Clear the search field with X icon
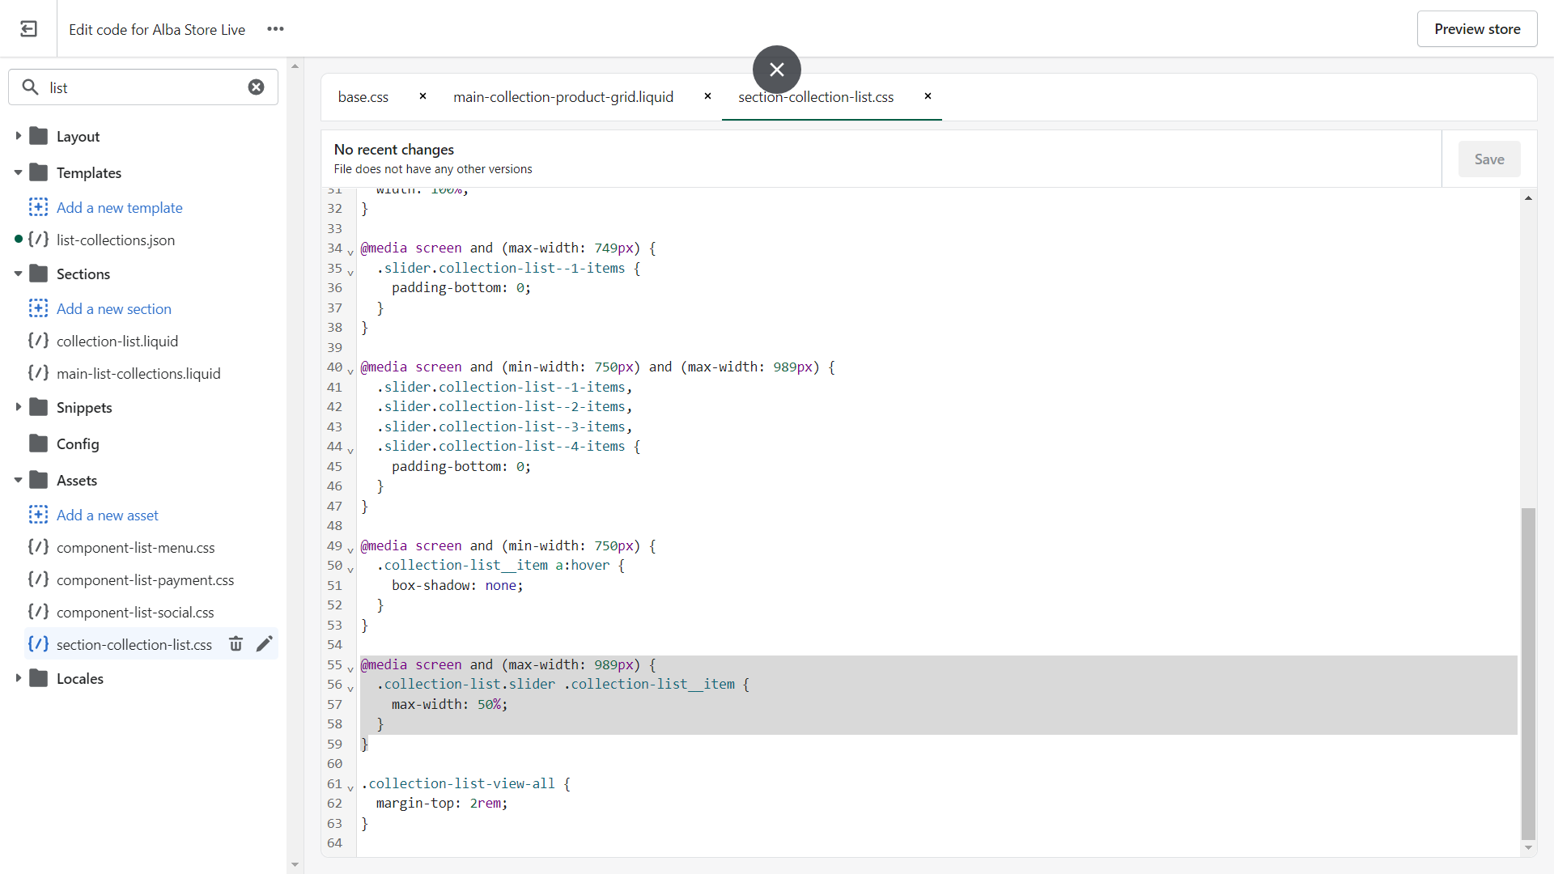The image size is (1554, 874). (256, 87)
